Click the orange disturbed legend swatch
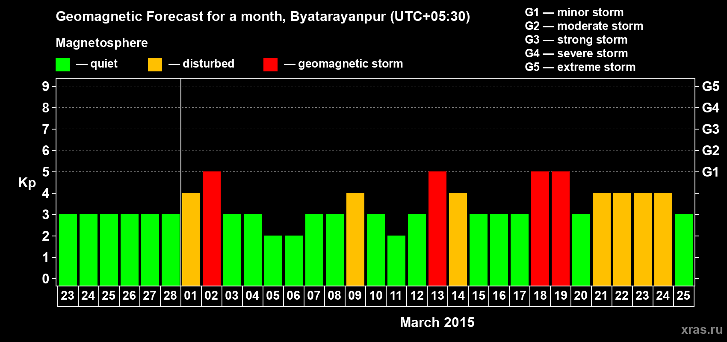 coord(155,65)
